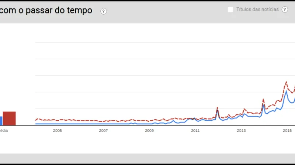295x165 pixels.
Task: Click the 'com o passar do tempo' heading
Action: [x=46, y=10]
